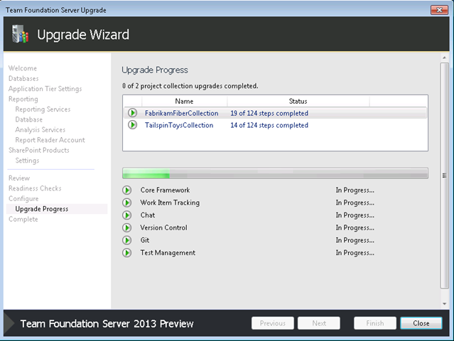The height and width of the screenshot is (341, 454).
Task: Click the vertical scrollbar thumb
Action: coord(445,175)
